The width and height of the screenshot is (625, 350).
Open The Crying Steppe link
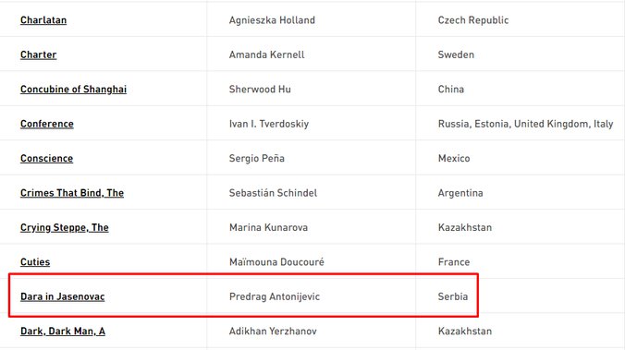click(x=65, y=227)
